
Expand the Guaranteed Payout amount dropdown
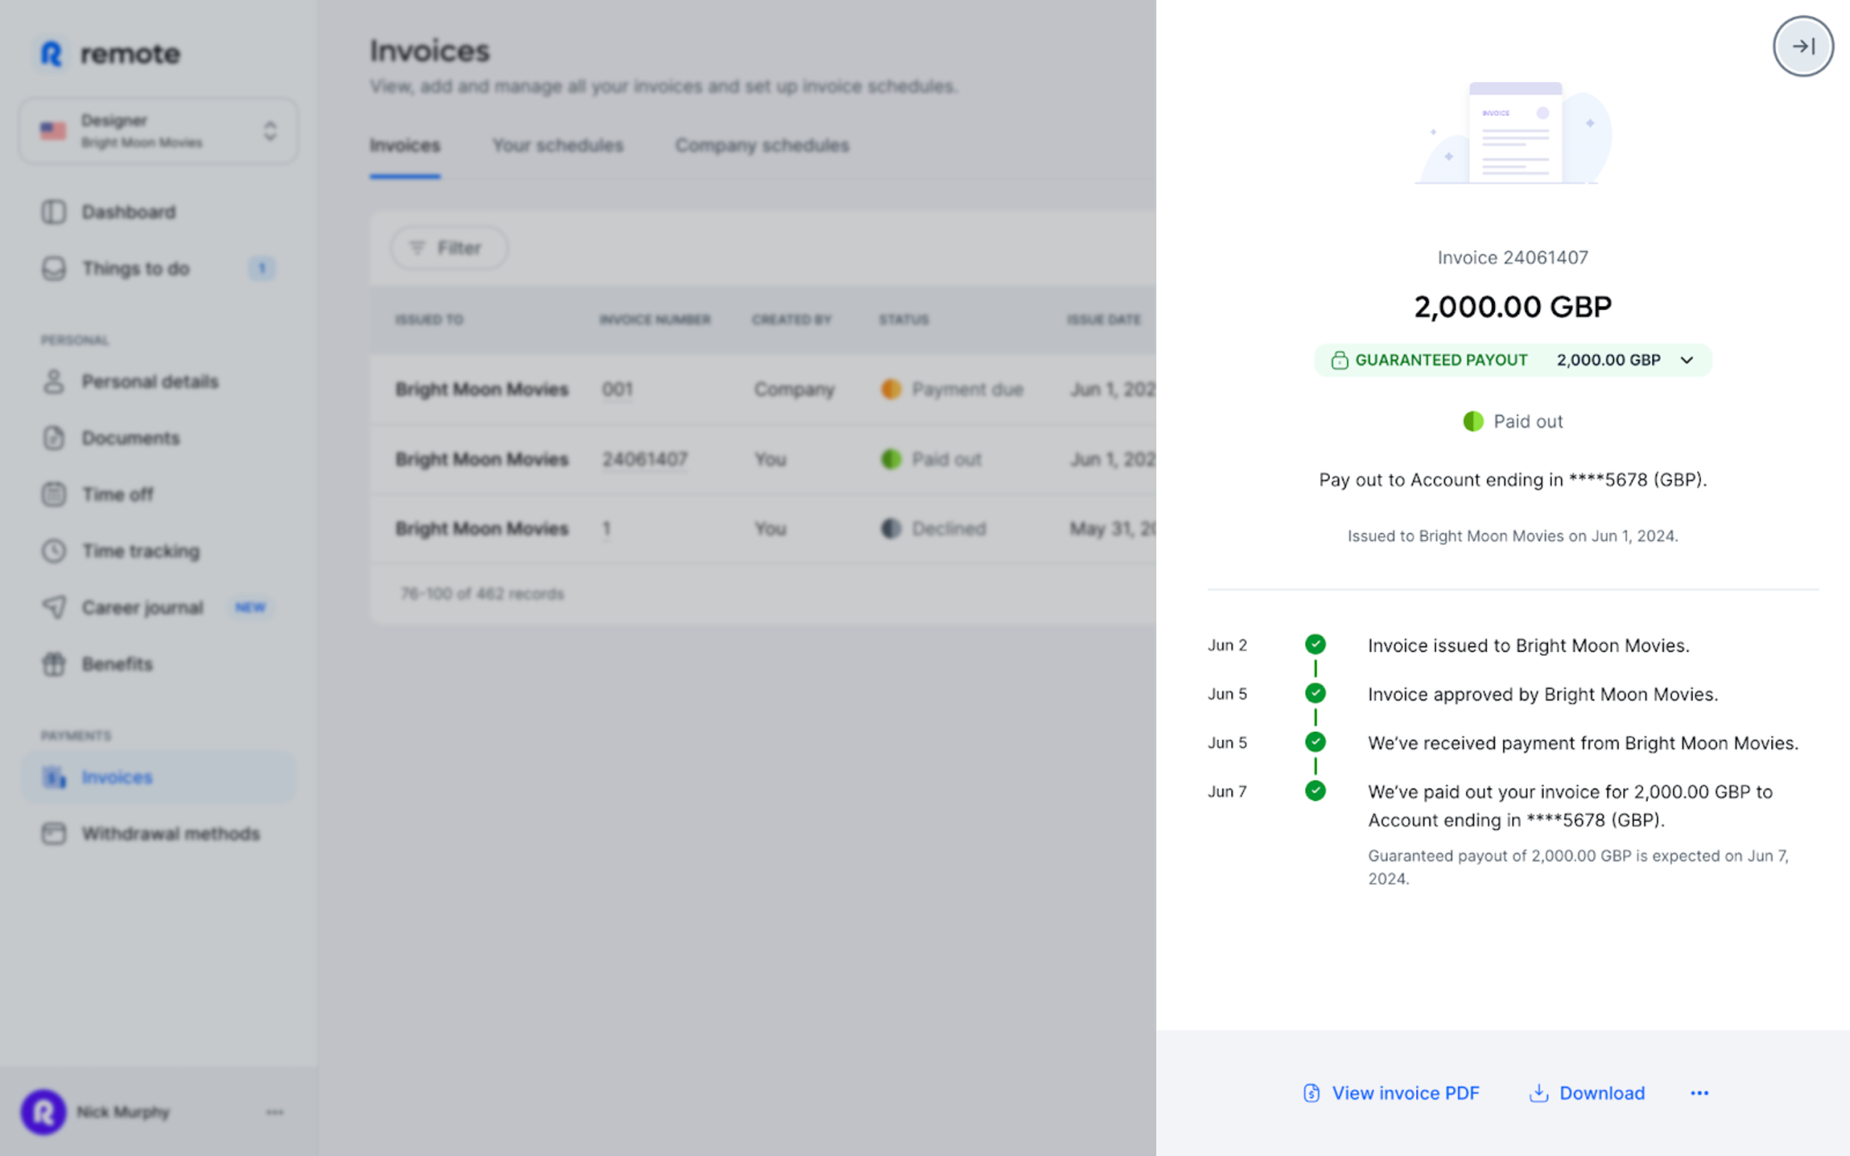1687,360
